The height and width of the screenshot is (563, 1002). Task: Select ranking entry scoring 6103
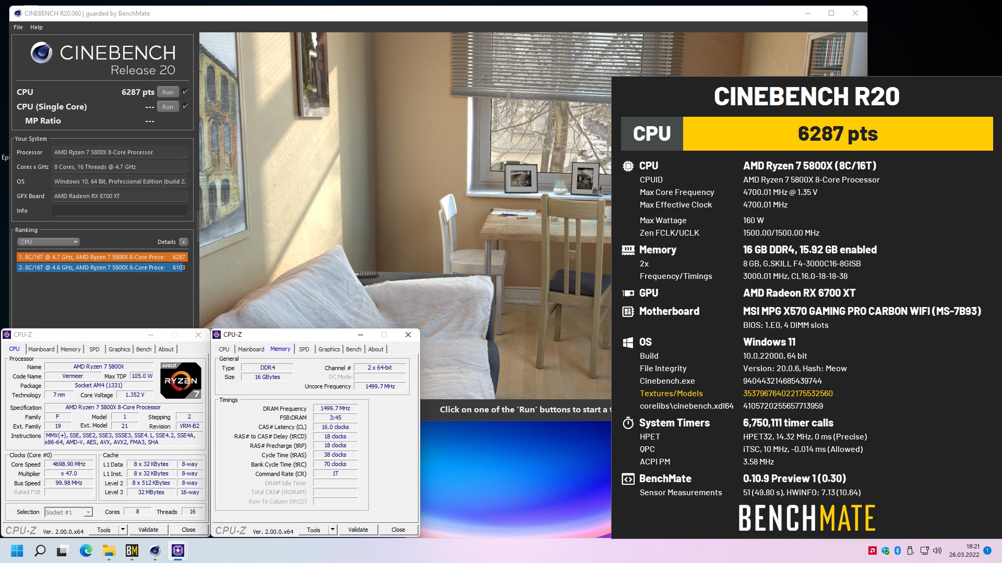(x=102, y=267)
